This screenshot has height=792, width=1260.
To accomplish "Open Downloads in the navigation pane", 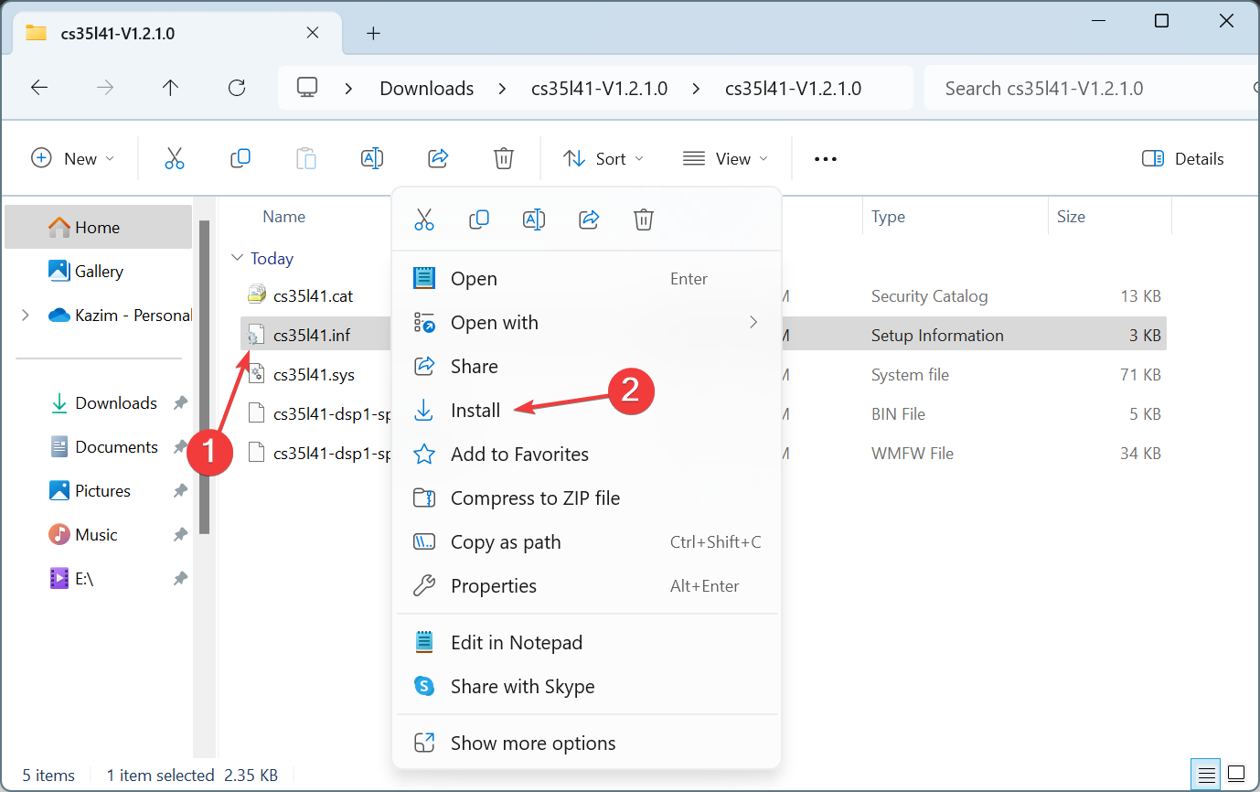I will coord(99,402).
